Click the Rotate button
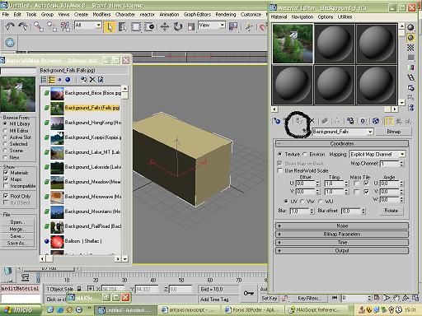This screenshot has width=422, height=316. [391, 211]
